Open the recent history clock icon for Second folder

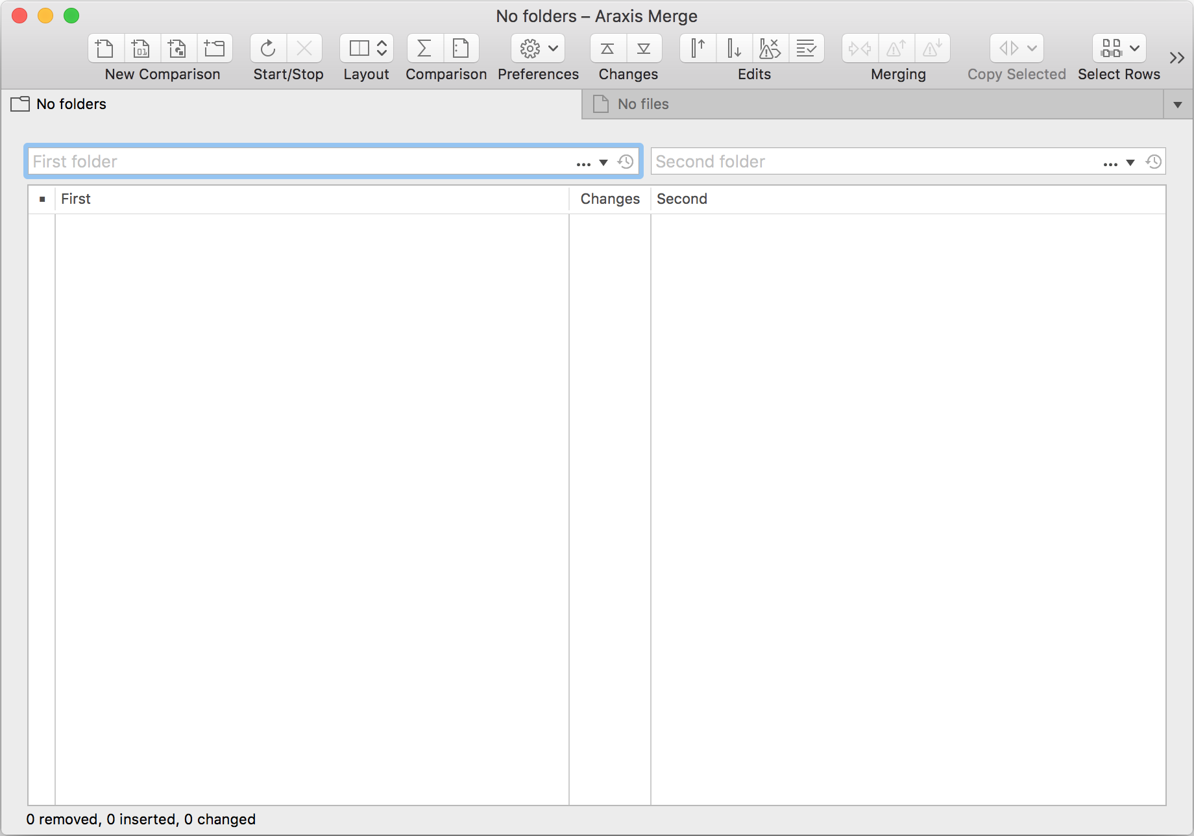1154,162
